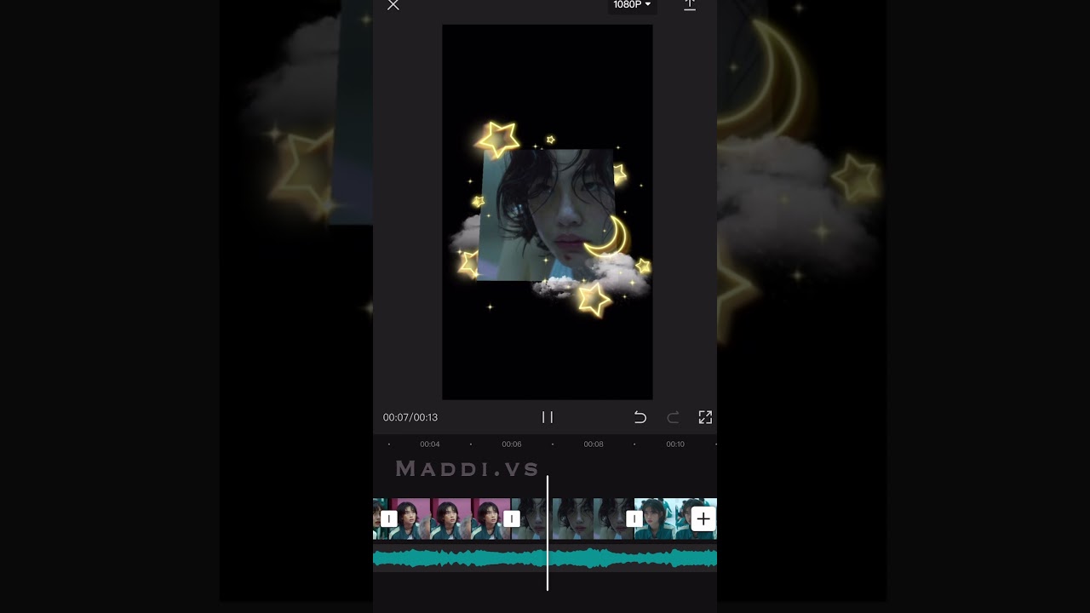Viewport: 1090px width, 613px height.
Task: Click the redo arrow icon
Action: (673, 417)
